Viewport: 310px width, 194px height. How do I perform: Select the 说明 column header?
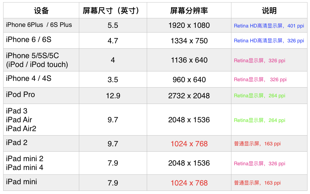click(269, 10)
